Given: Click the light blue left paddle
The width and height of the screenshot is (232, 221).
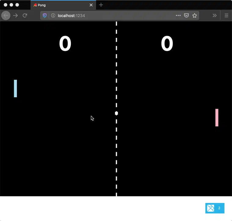Looking at the screenshot, I should (x=15, y=88).
